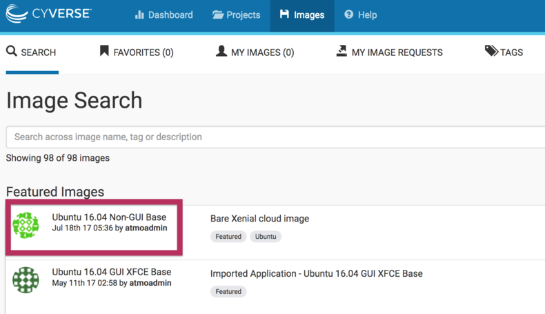Click atmoadmin on the GUI XFCE row
545x314 pixels.
pos(150,283)
